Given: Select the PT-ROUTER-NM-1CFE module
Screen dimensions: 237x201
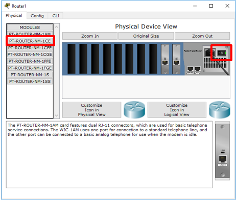Looking at the screenshot, I should pyautogui.click(x=30, y=48).
